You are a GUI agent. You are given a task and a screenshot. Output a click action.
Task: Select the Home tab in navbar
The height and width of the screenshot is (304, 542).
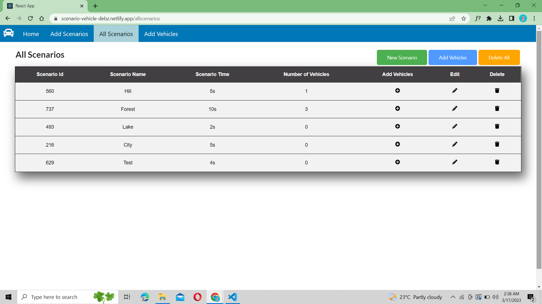coord(31,33)
